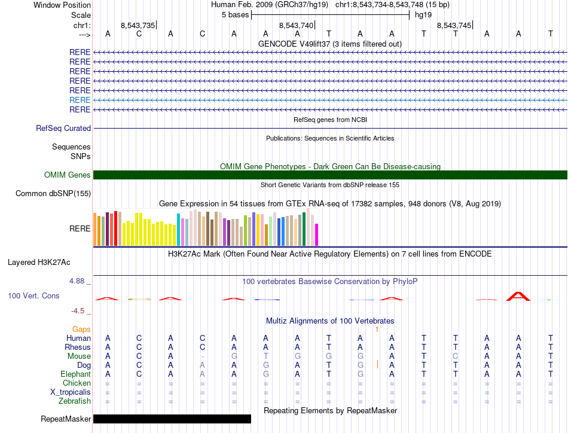Image resolution: width=568 pixels, height=433 pixels.
Task: Click the SNPs track label
Action: pos(81,156)
